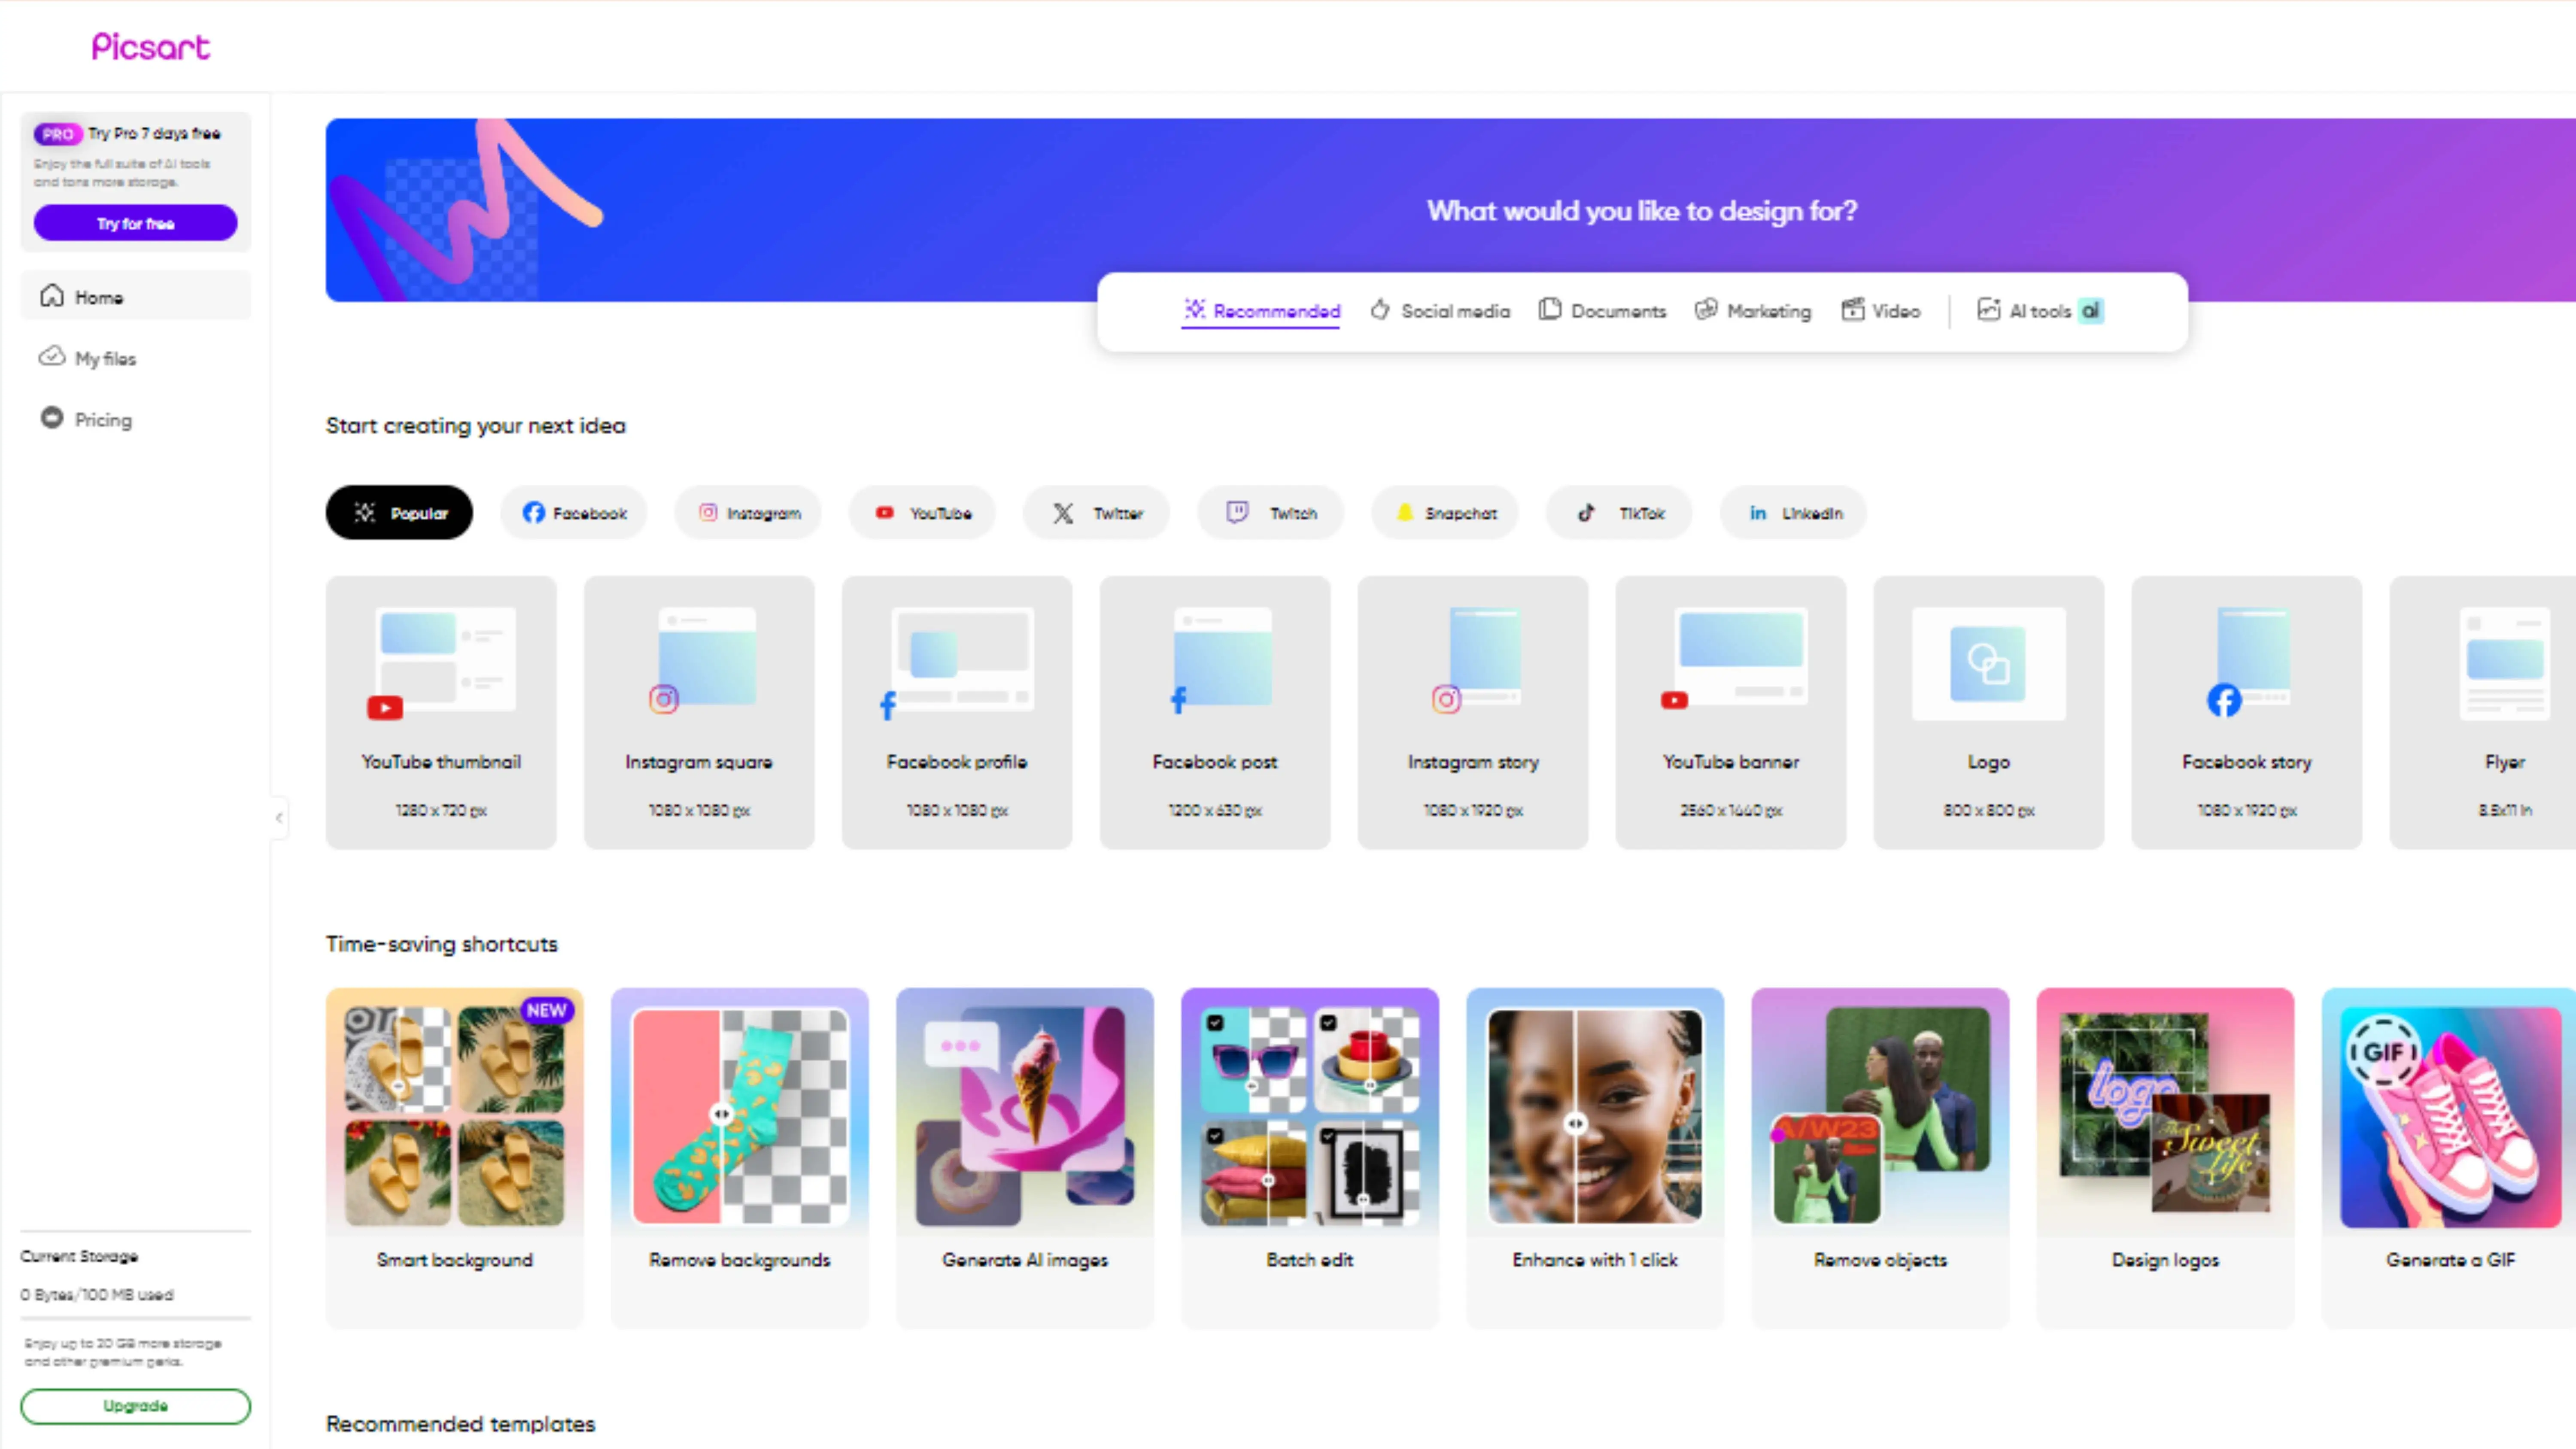
Task: Collapse the sidebar with the arrow handle
Action: (x=279, y=817)
